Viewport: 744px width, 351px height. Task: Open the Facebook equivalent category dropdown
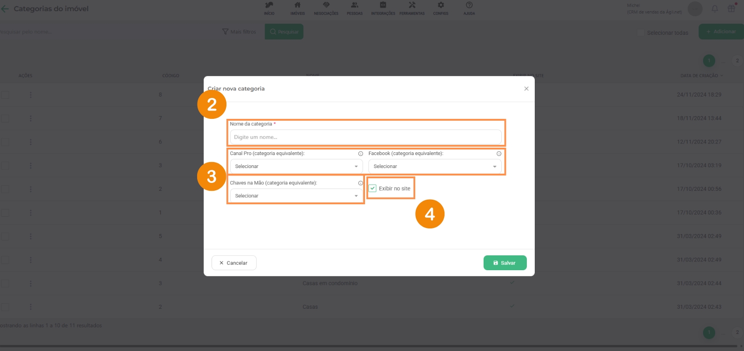[435, 166]
